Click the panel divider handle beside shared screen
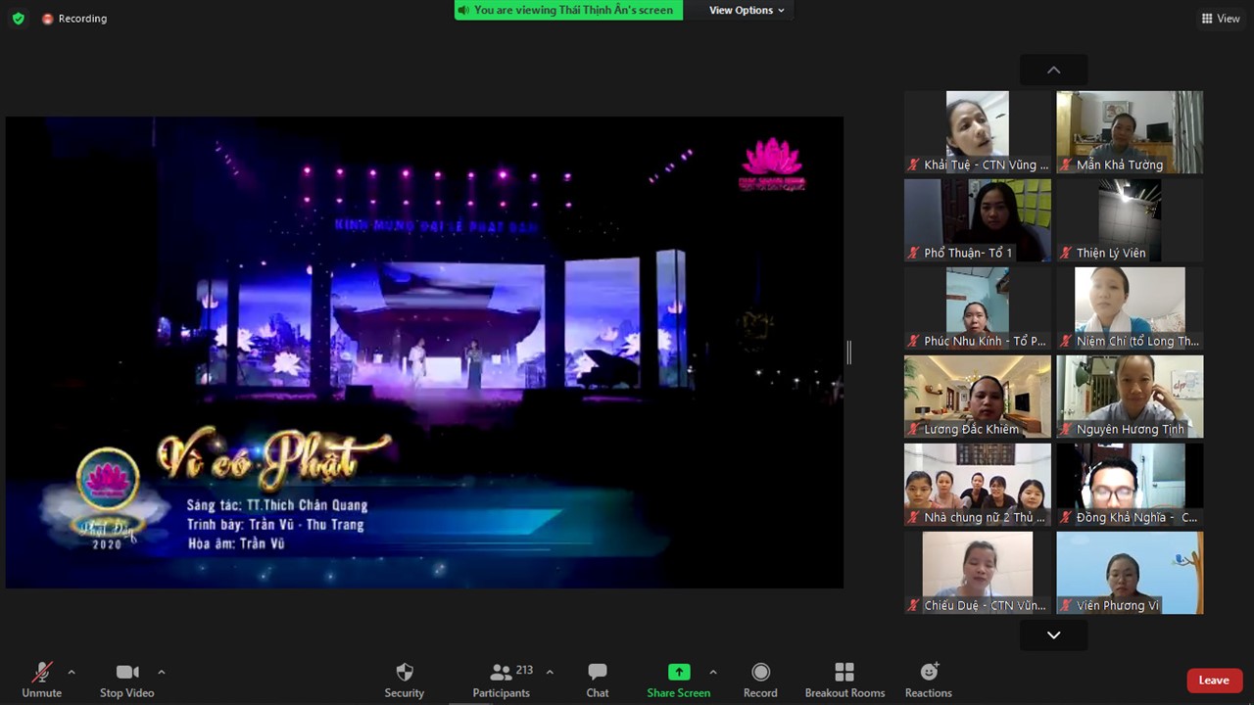 tap(849, 352)
